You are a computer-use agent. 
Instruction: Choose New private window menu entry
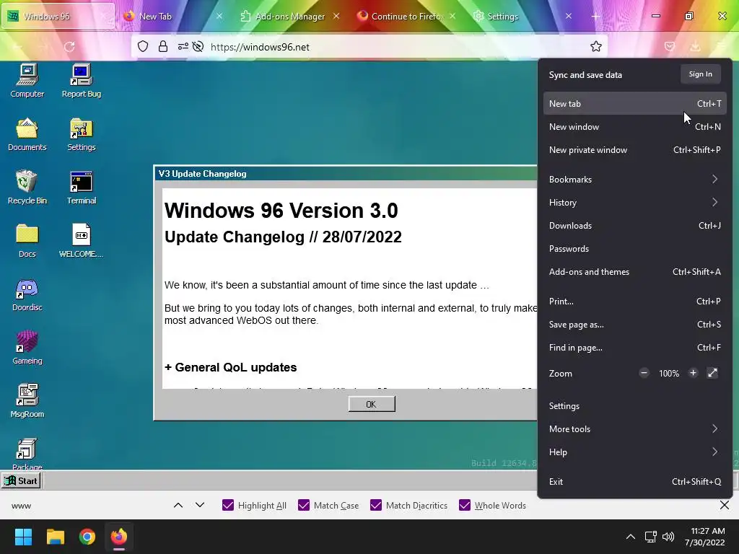pyautogui.click(x=634, y=149)
